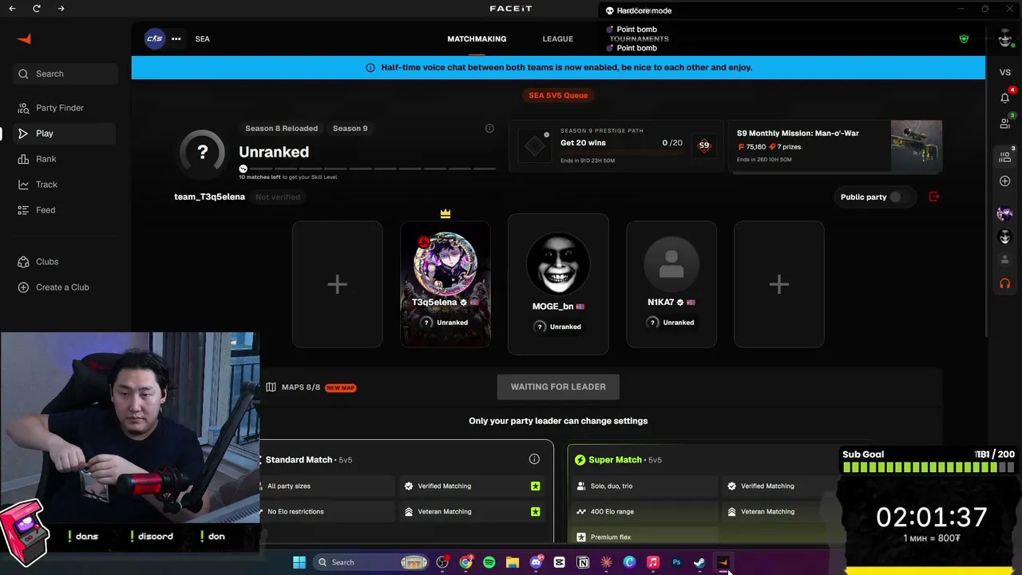Open Google Chrome from the taskbar
Screen dimensions: 1022x575
pyautogui.click(x=465, y=562)
